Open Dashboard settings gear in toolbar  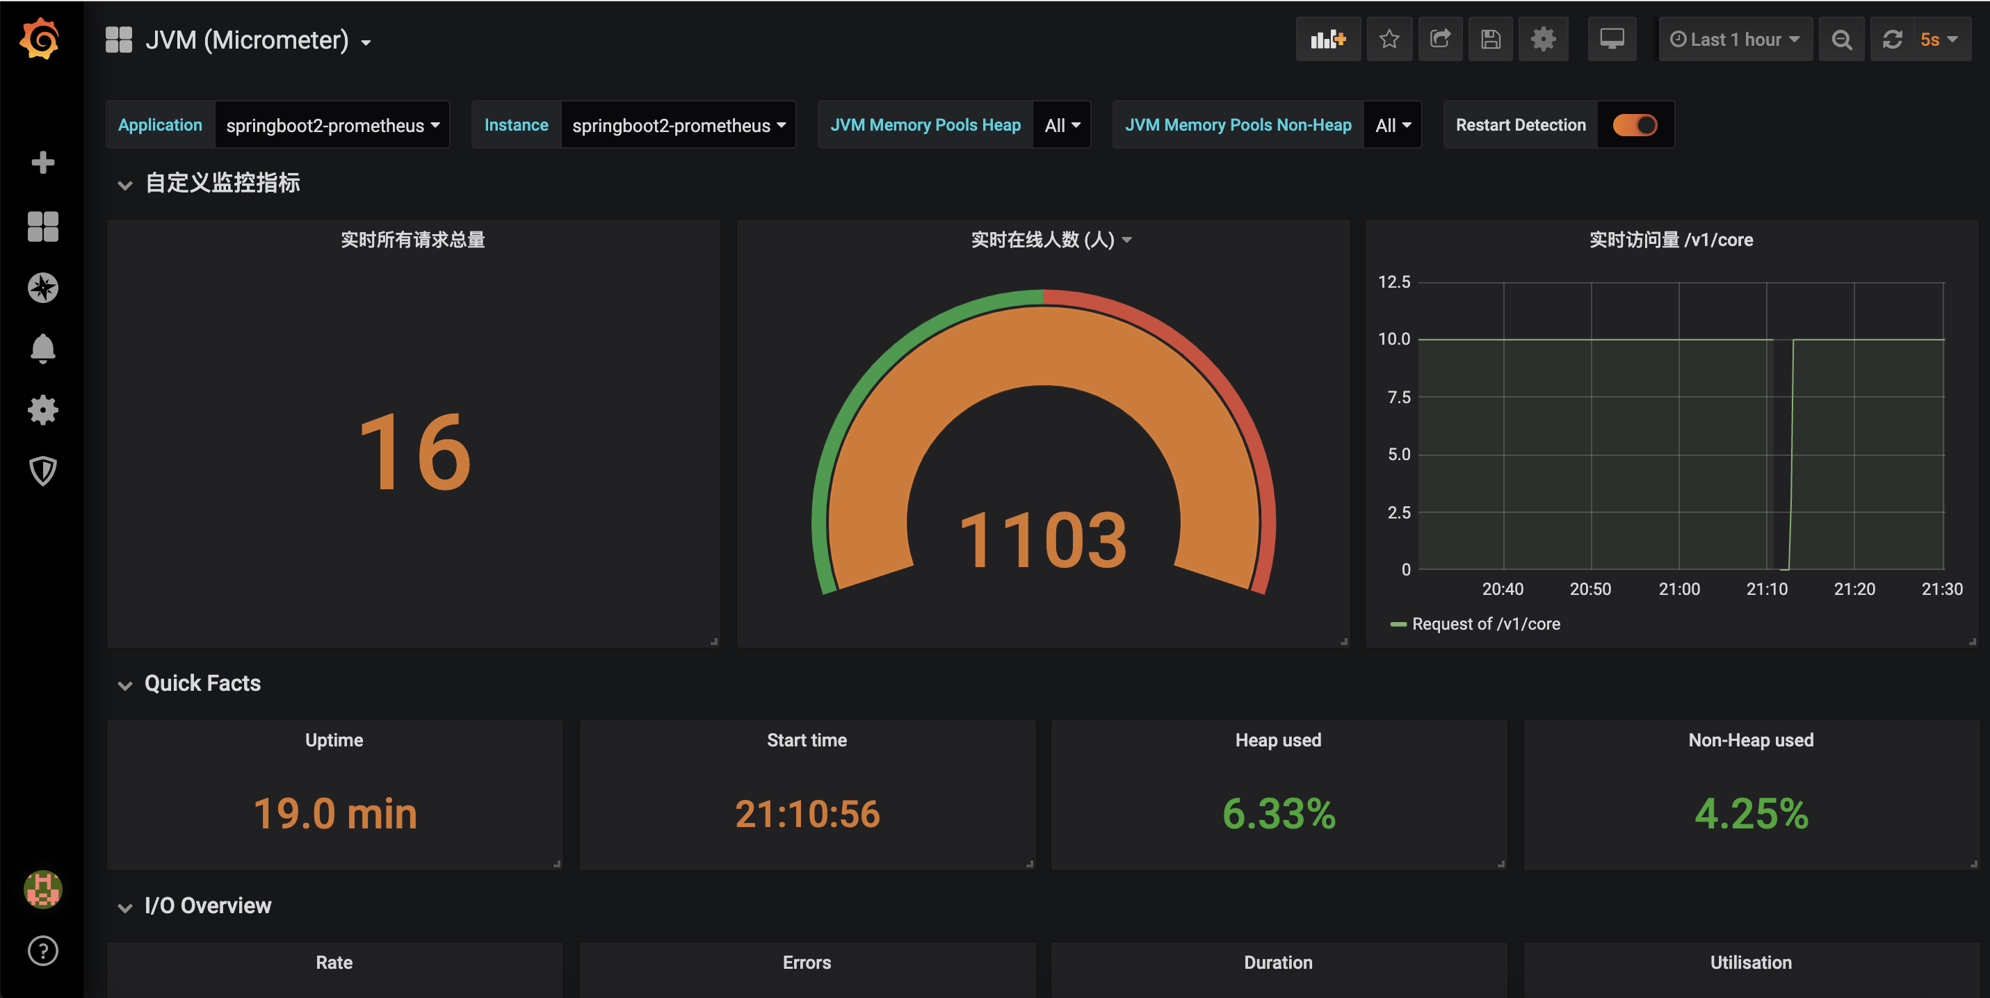[1543, 40]
